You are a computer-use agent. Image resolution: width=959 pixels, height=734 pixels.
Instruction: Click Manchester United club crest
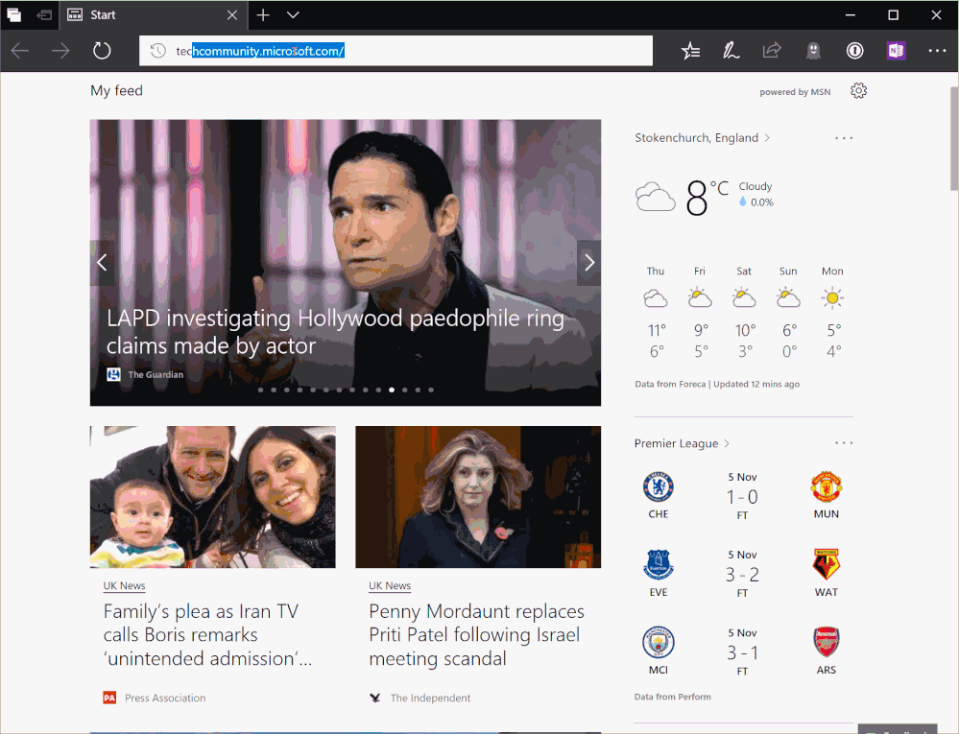[827, 487]
